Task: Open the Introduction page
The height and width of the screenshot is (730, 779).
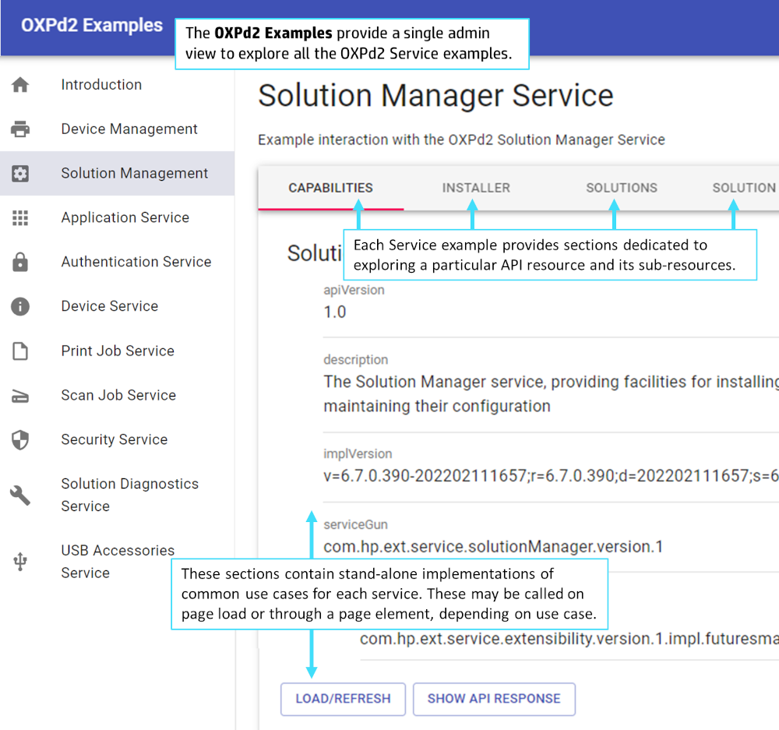Action: pos(101,84)
